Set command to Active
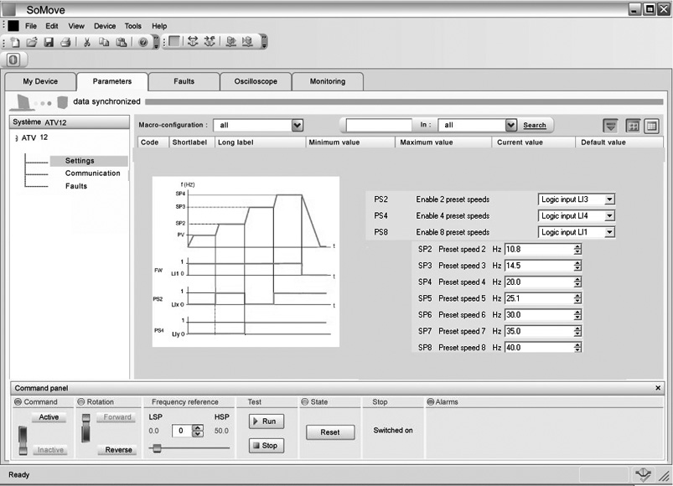 [x=49, y=417]
